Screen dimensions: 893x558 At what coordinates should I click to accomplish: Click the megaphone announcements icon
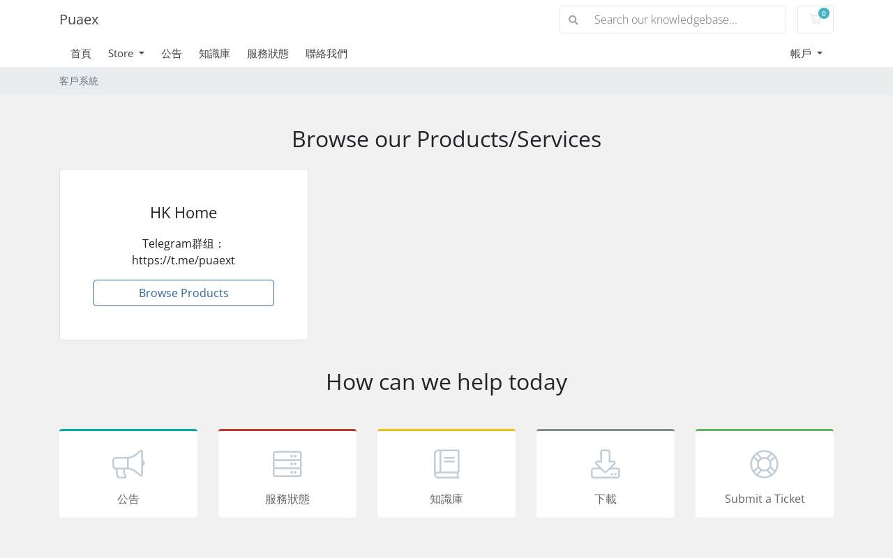coord(128,464)
